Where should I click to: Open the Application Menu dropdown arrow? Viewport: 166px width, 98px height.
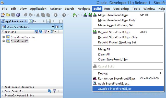click(61, 27)
